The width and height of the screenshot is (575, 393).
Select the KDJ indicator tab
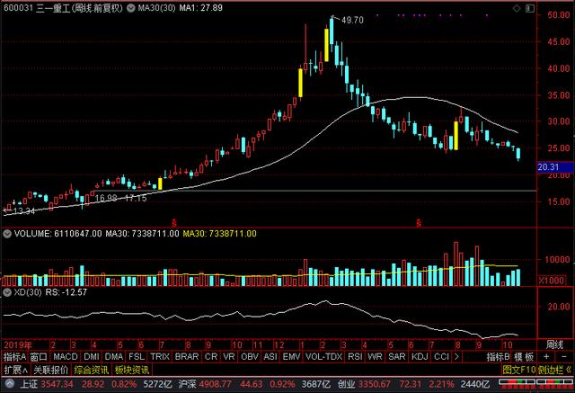tap(420, 357)
